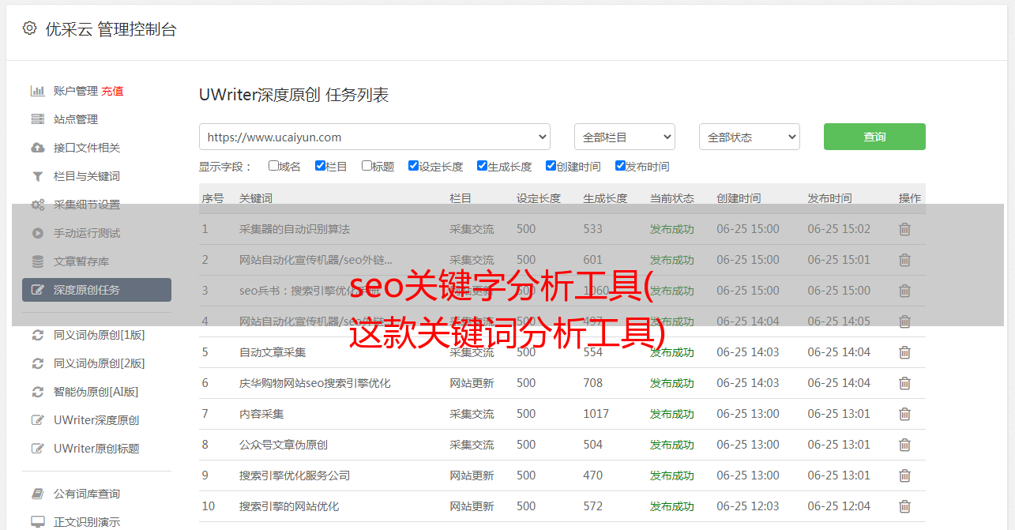Delete task 庆华购物网站seo搜索引擎优化 with trash icon

click(905, 383)
